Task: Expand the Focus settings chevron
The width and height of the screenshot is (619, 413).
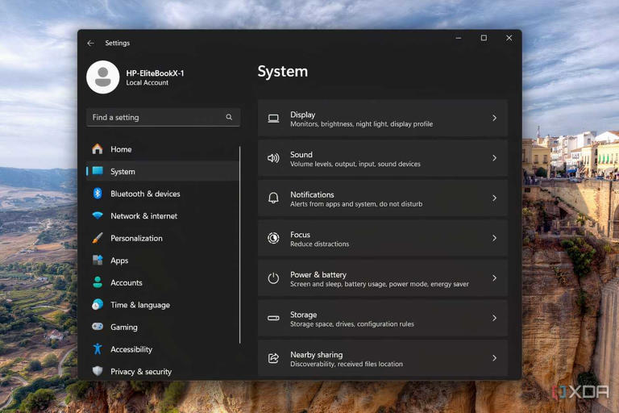Action: click(494, 238)
